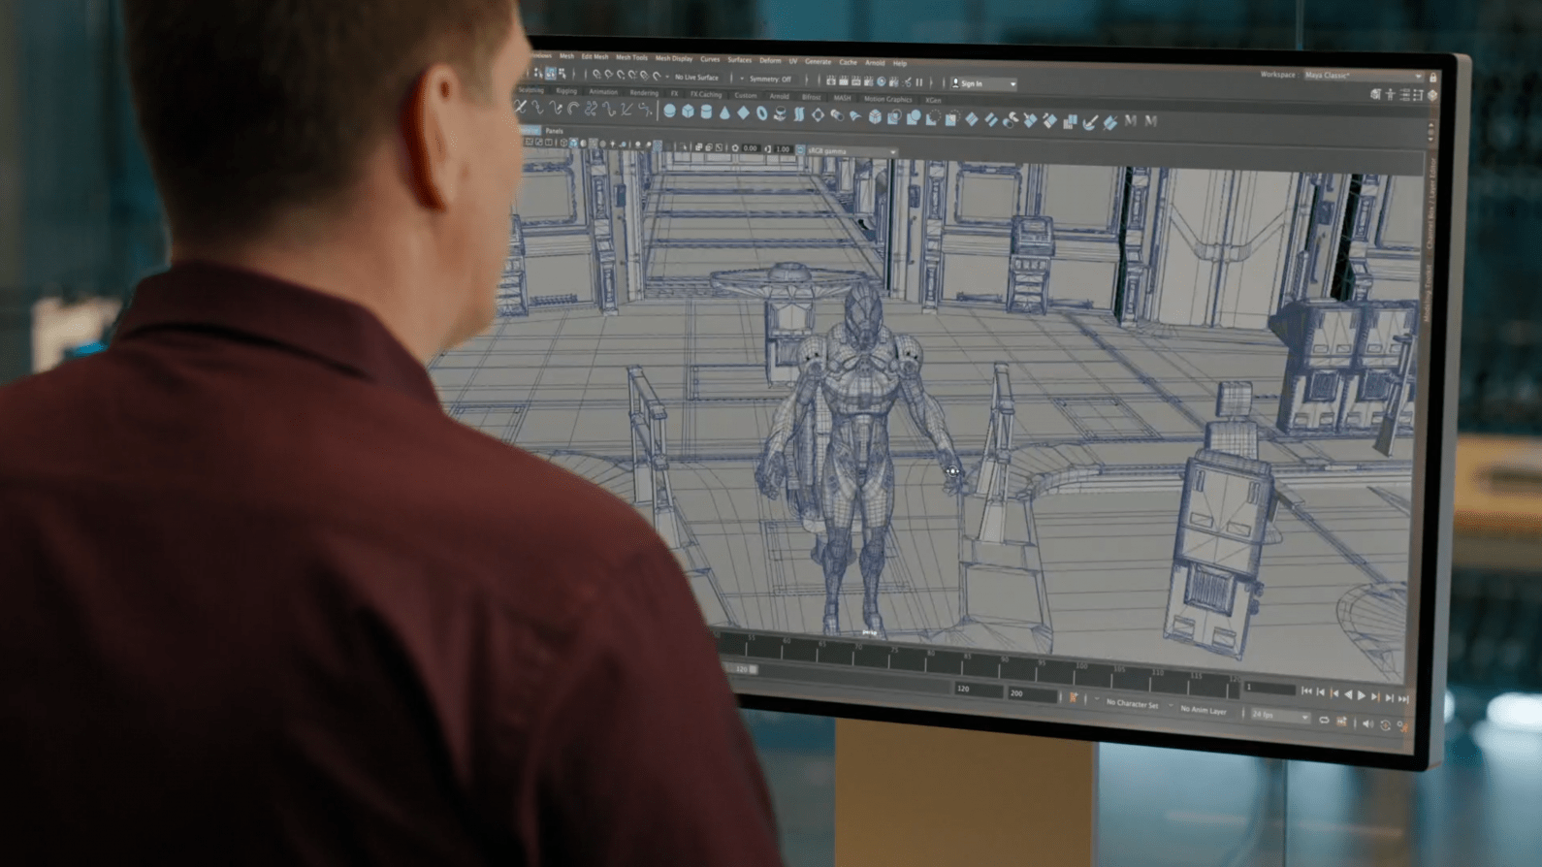Open the Modeling Toolkit icon at top right
Image resolution: width=1542 pixels, height=867 pixels.
coord(1375,94)
